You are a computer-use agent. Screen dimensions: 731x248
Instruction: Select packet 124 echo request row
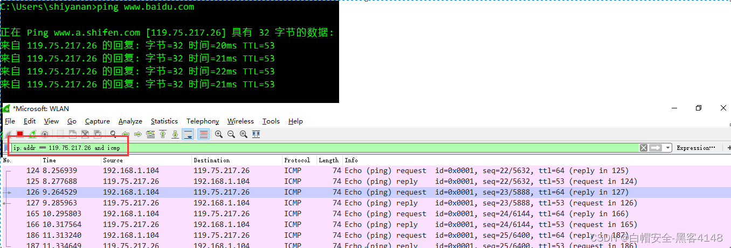365,170
